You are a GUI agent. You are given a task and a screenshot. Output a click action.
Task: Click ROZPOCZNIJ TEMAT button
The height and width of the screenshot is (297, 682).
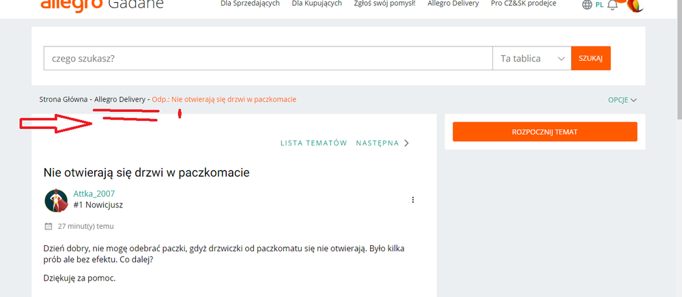[545, 132]
